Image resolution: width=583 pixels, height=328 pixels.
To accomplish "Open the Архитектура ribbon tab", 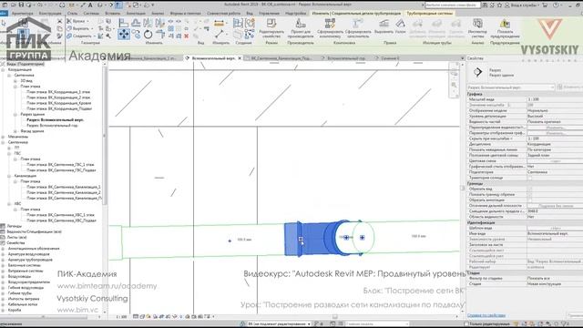I will click(22, 13).
